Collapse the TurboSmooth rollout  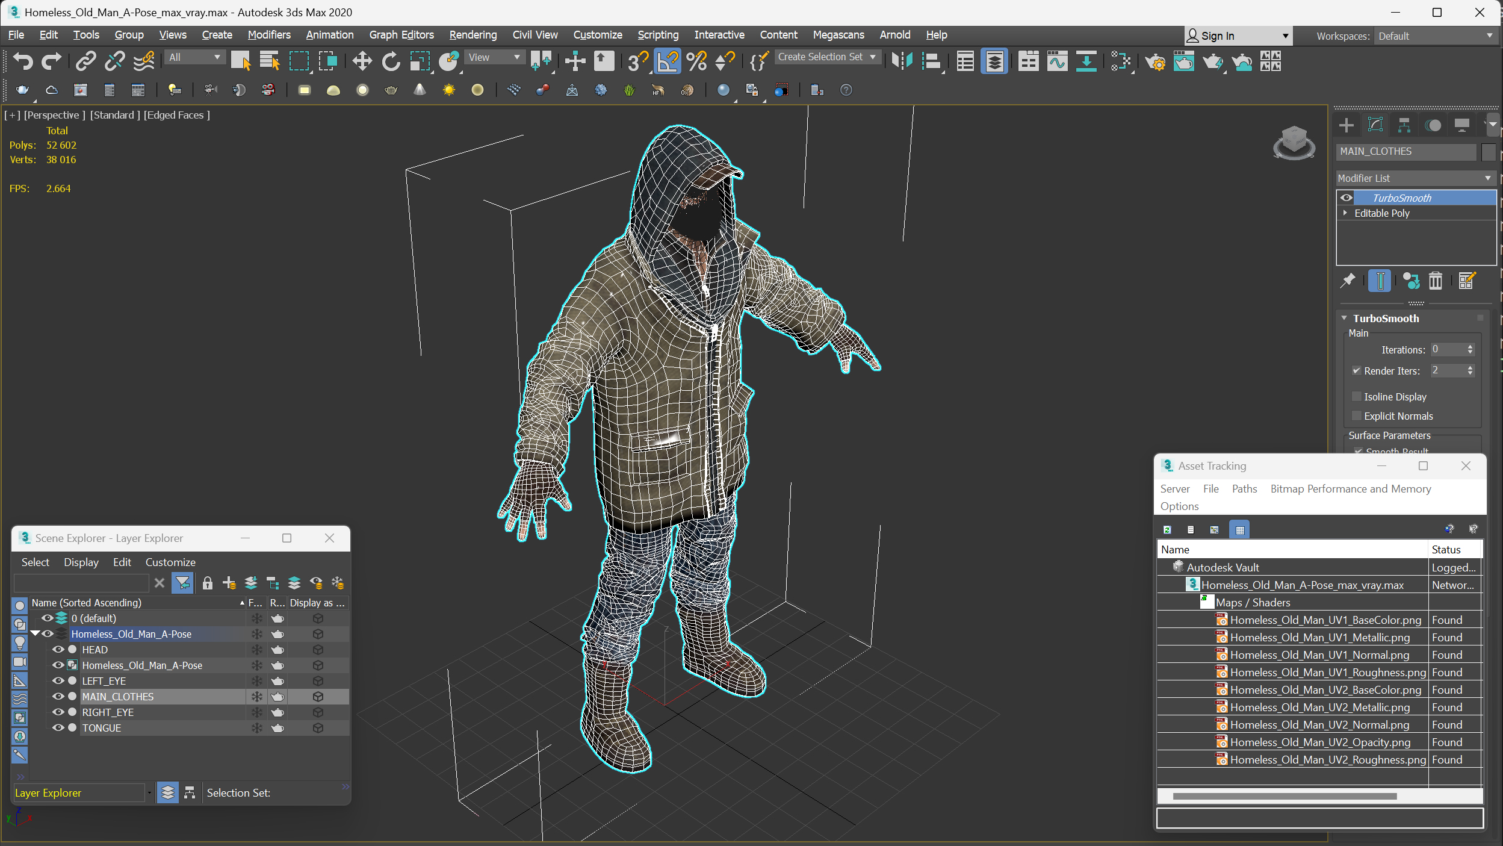click(x=1344, y=318)
